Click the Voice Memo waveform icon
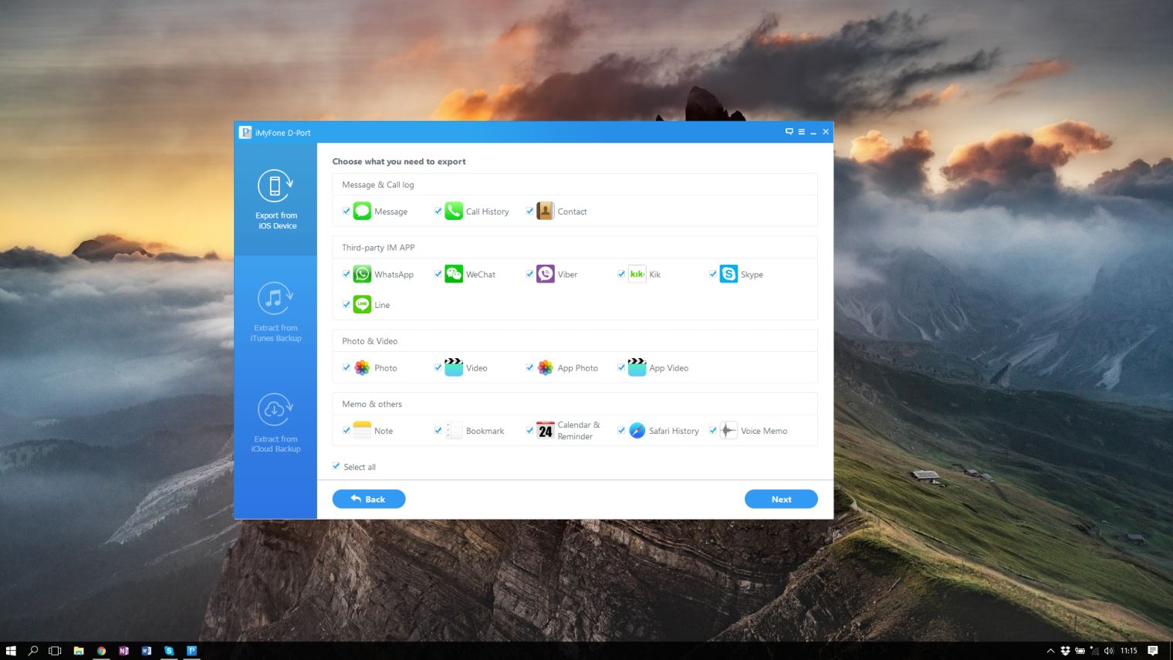This screenshot has width=1173, height=660. click(728, 431)
